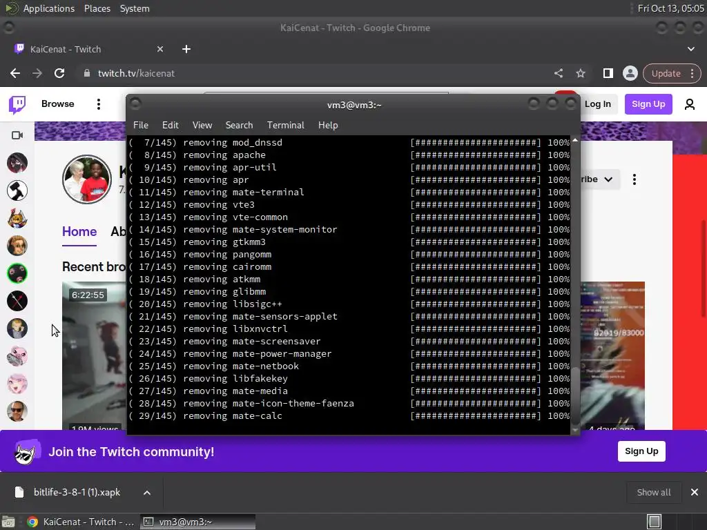Click the terminal scrollbar thumb

tap(575, 395)
